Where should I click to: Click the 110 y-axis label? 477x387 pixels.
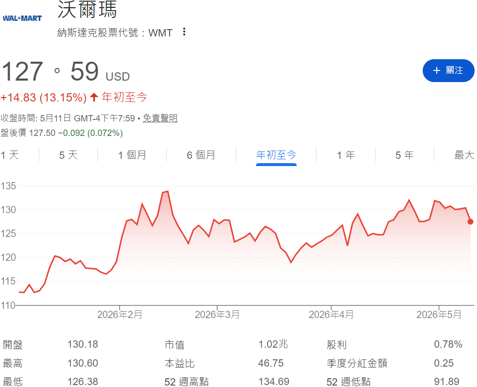coord(8,305)
